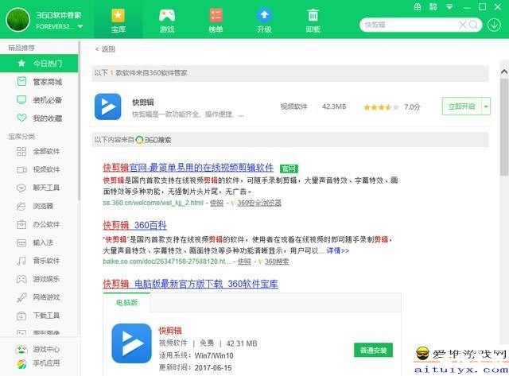This screenshot has width=509, height=376.
Task: Click the 快剪辑 name in top result
Action: pos(143,103)
